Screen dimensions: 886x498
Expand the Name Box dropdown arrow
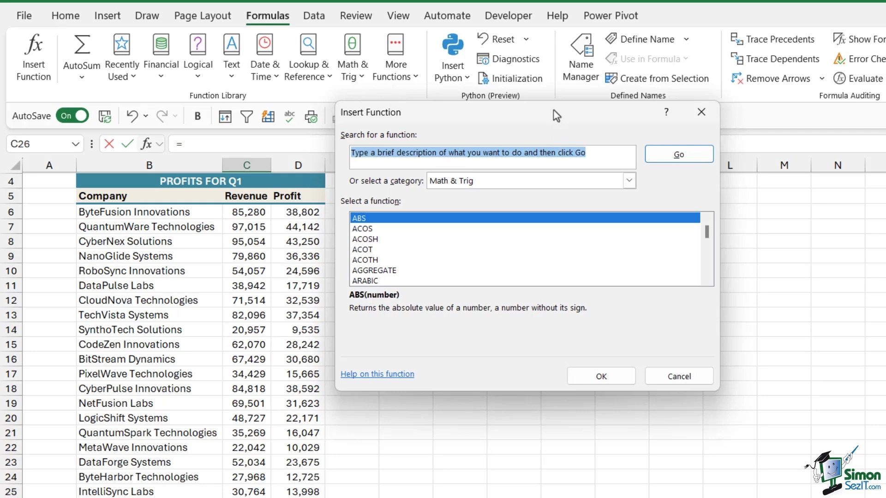pyautogui.click(x=76, y=144)
